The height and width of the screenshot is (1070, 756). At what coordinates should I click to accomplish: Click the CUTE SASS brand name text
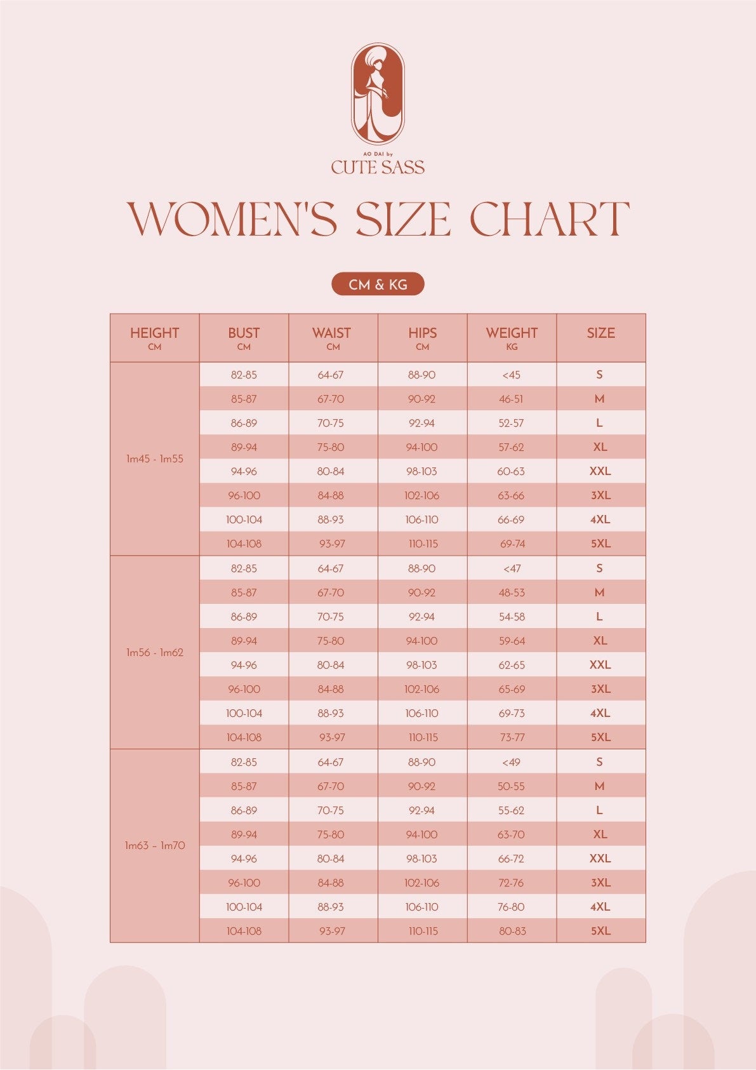pyautogui.click(x=378, y=167)
